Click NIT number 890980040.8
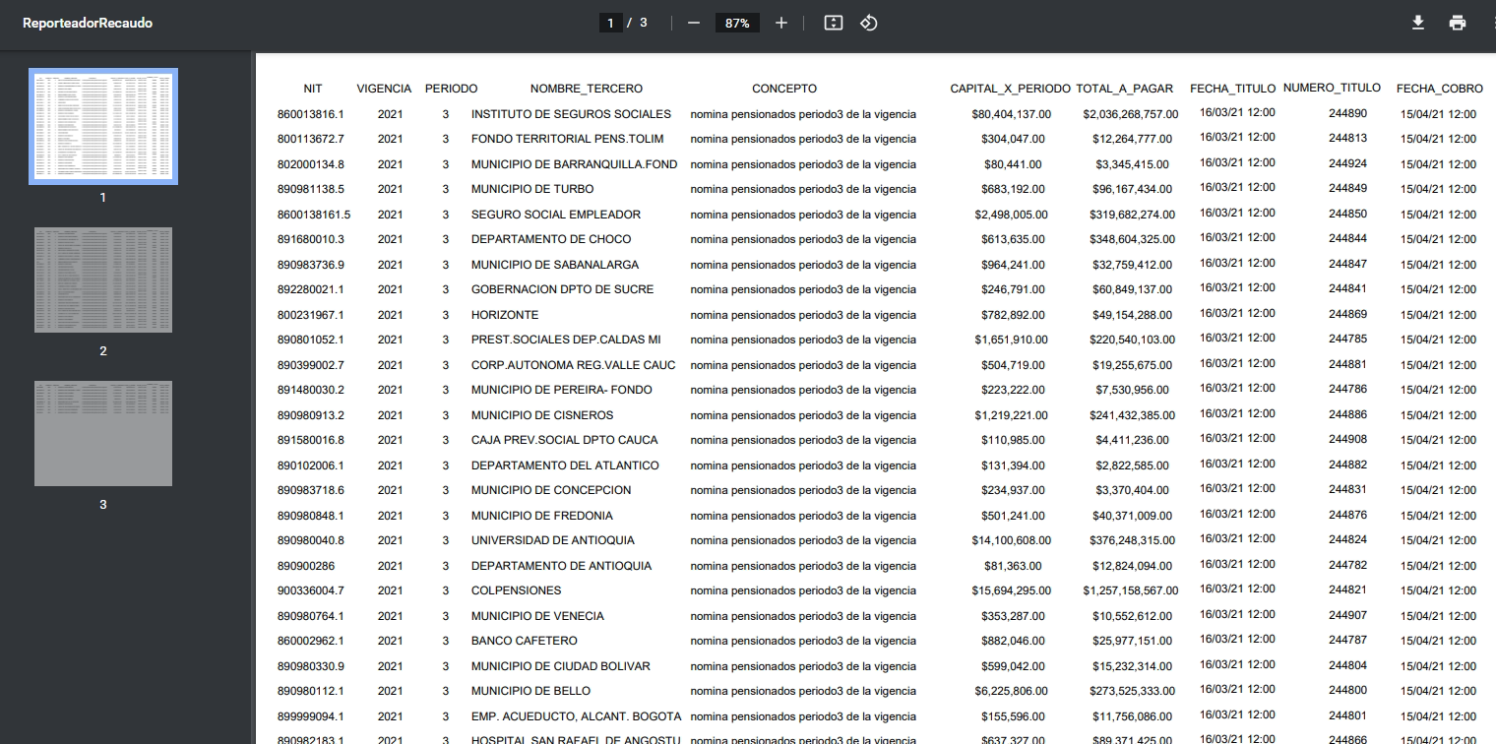This screenshot has height=744, width=1496. (x=310, y=540)
